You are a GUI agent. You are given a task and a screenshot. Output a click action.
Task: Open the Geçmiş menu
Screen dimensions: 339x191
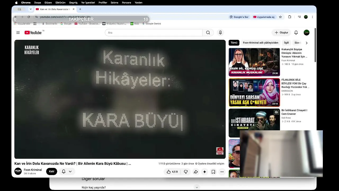[x=73, y=3]
